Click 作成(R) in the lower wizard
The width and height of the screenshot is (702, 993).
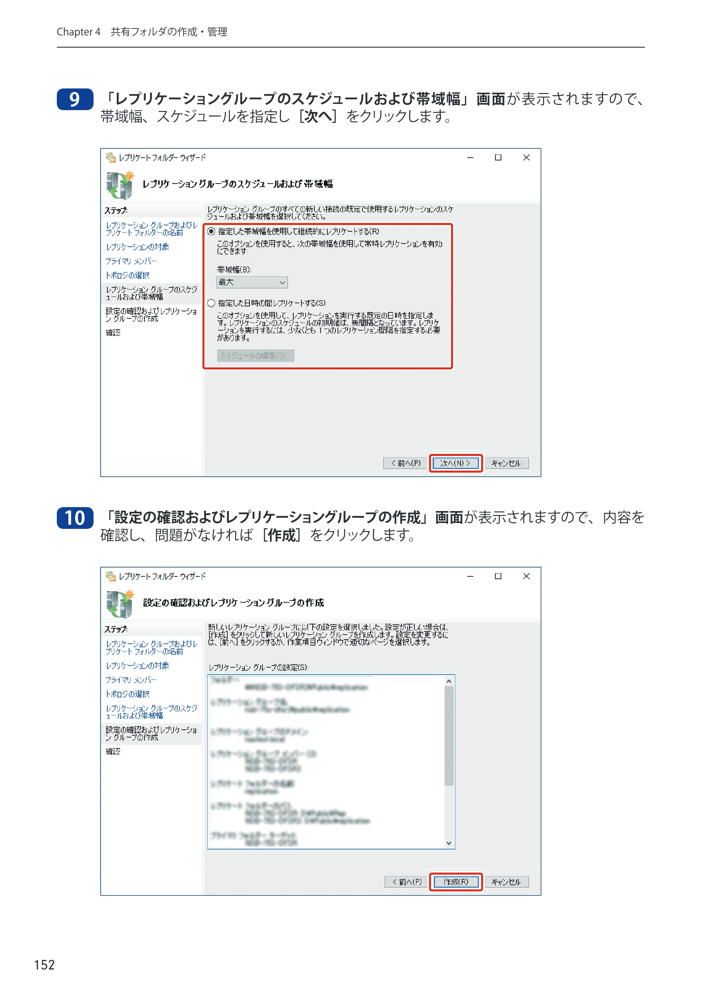(456, 881)
